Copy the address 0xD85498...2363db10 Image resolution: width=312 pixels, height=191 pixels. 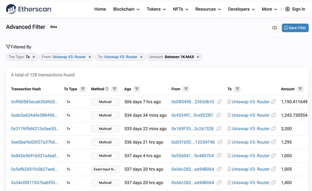[219, 101]
